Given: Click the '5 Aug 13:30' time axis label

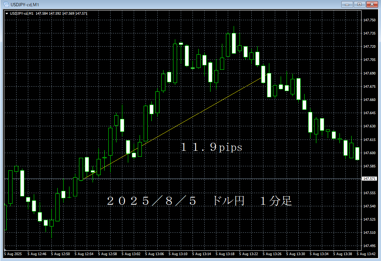Looking at the screenshot, I should click(x=295, y=254).
